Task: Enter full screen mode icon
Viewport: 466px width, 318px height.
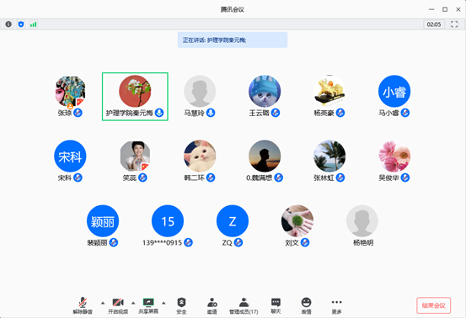Action: pyautogui.click(x=454, y=24)
